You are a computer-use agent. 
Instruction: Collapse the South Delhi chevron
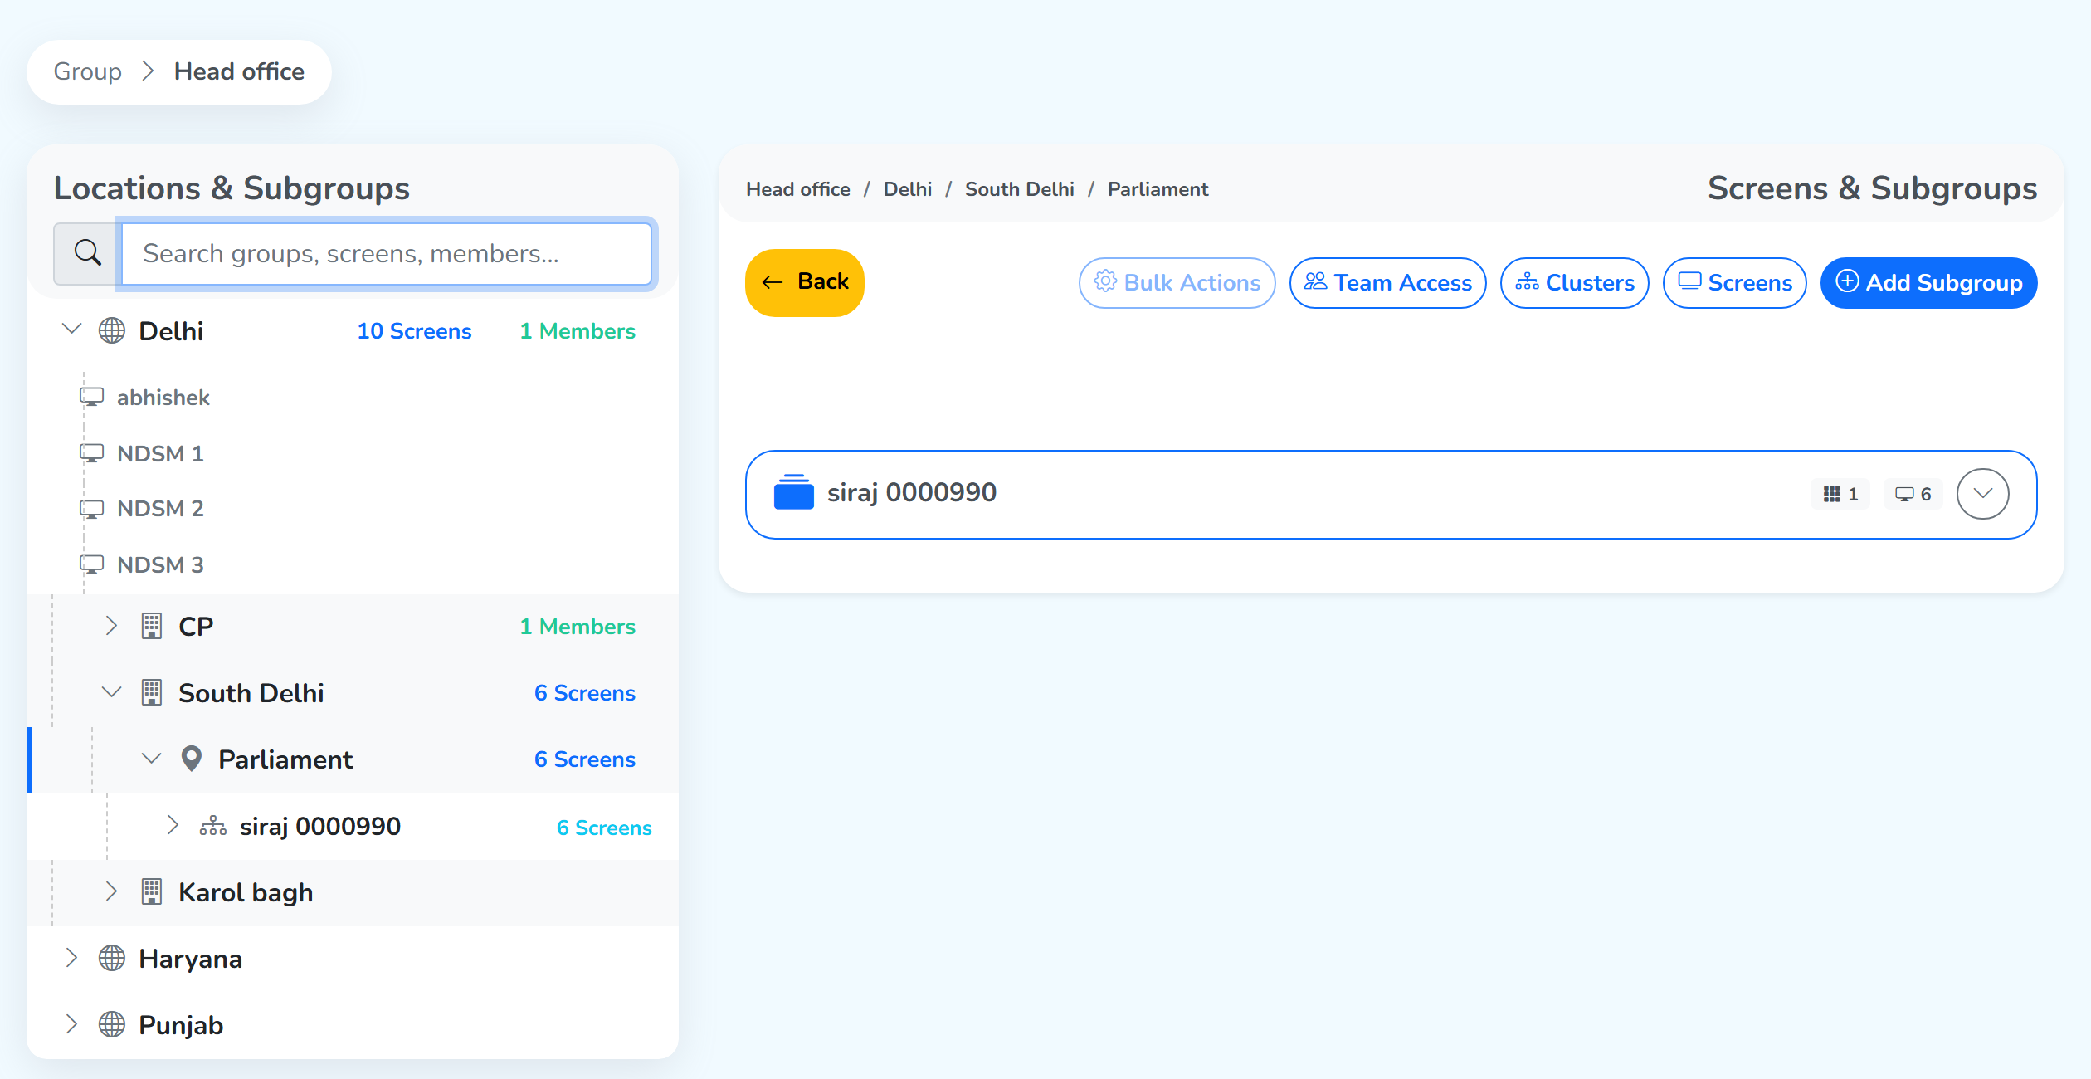112,691
